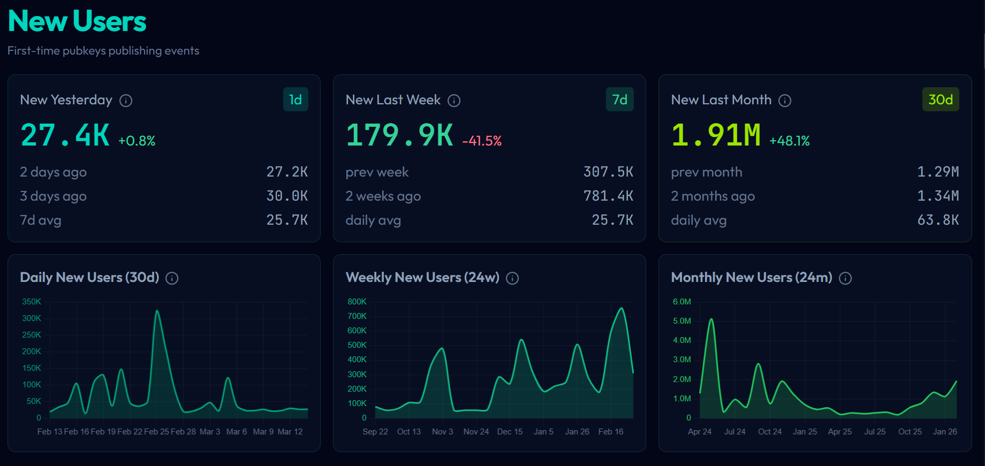This screenshot has width=985, height=466.
Task: Open info tooltip for Weekly New Users chart
Action: (512, 278)
